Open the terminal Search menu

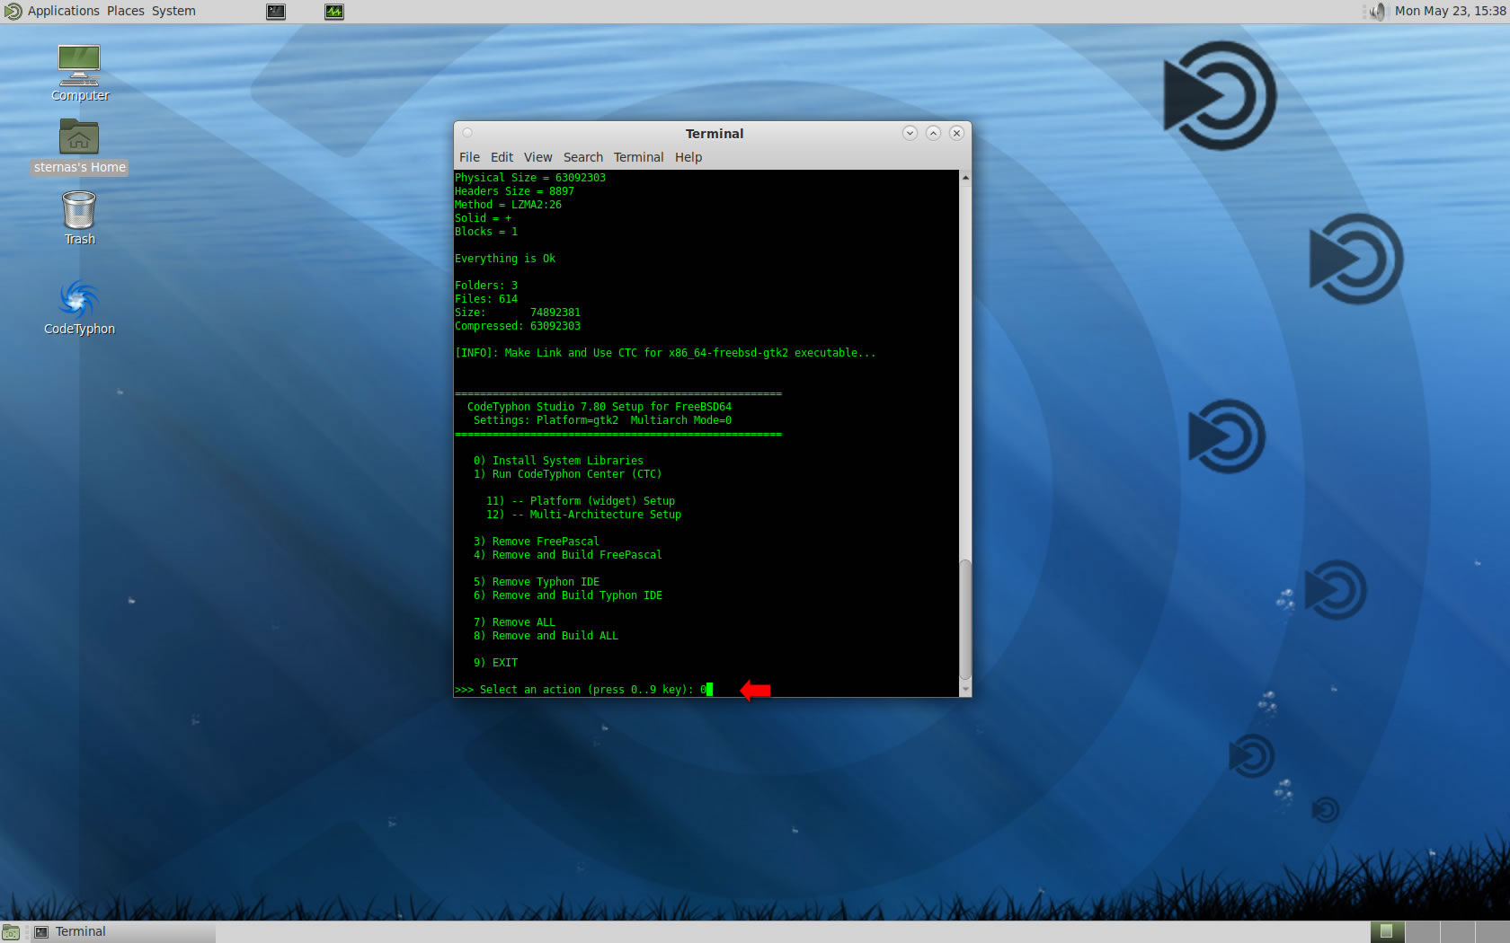pyautogui.click(x=582, y=157)
